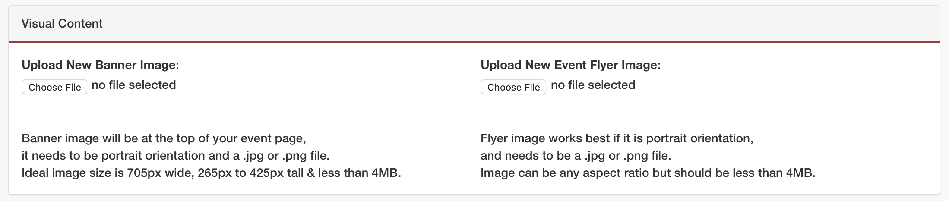Click Choose File under Upload New Event Flyer Image
This screenshot has height=201, width=949.
[x=513, y=87]
